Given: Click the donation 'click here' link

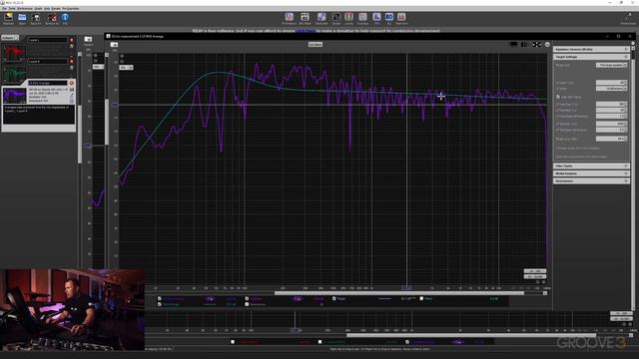Looking at the screenshot, I should [x=306, y=31].
